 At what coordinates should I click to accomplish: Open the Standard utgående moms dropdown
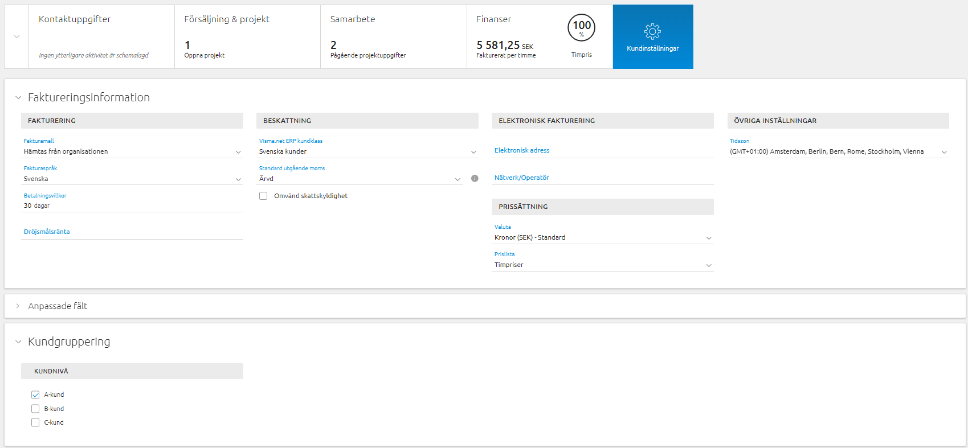point(360,179)
